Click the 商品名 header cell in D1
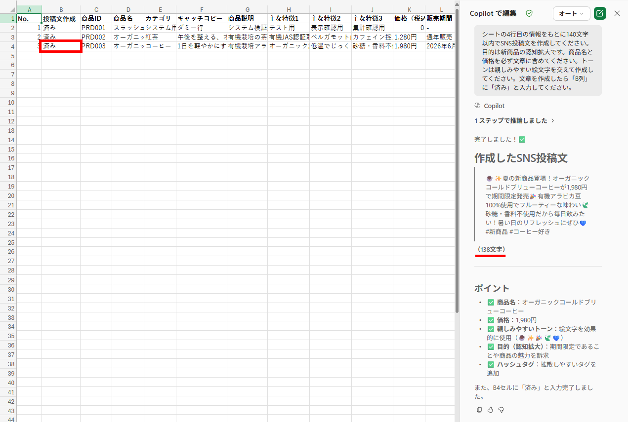Screen dimensions: 628x422 point(128,18)
